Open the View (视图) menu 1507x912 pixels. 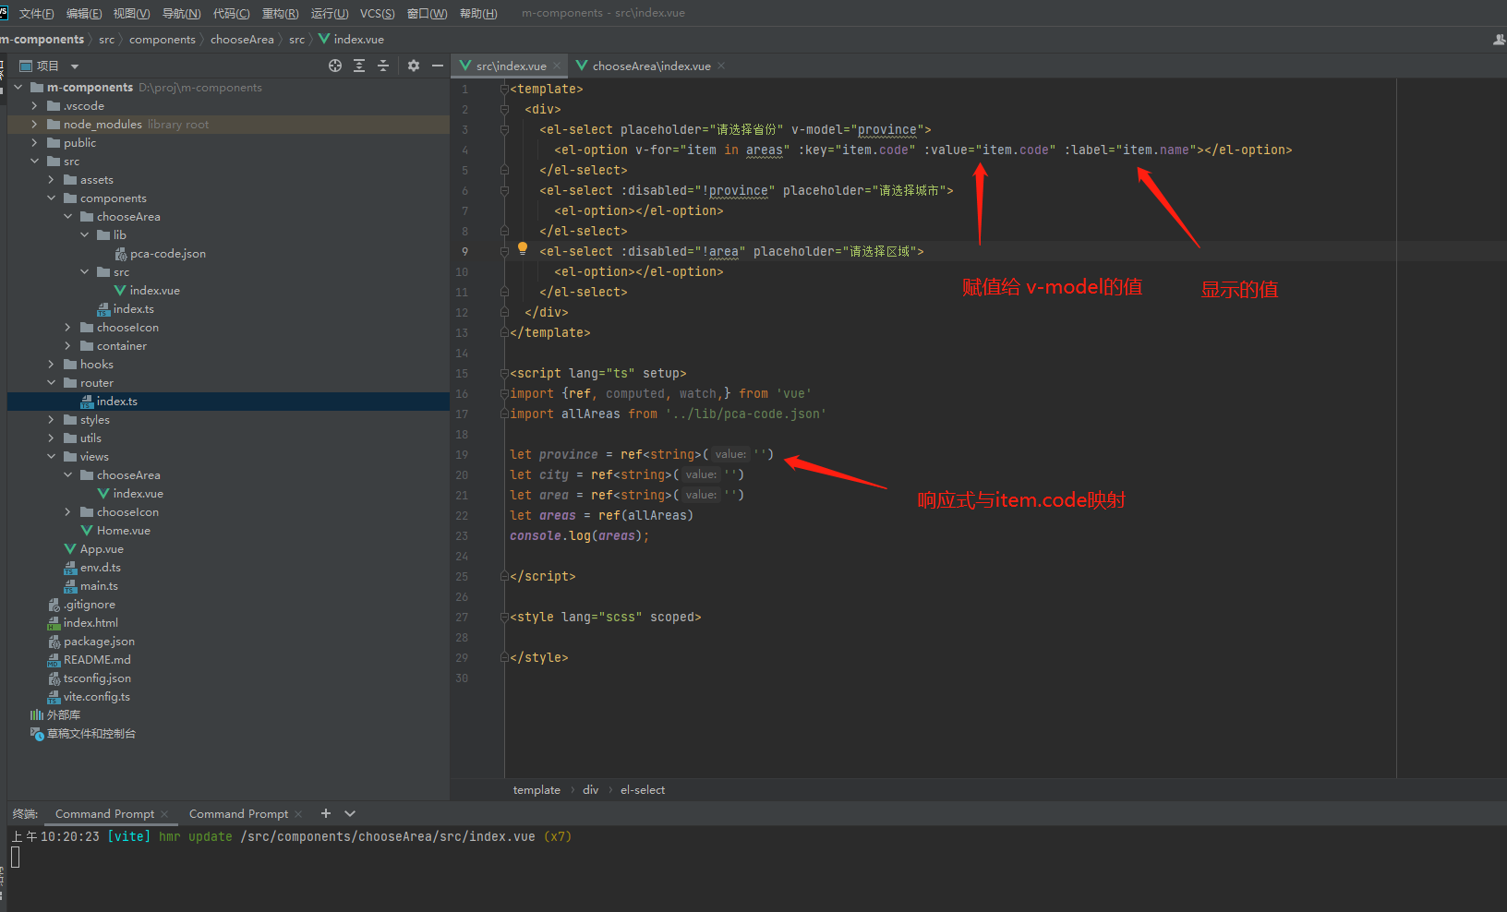[x=131, y=13]
